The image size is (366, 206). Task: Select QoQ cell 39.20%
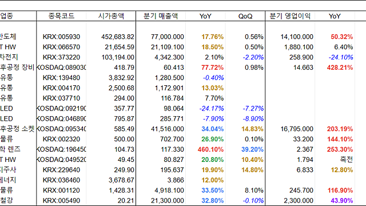pos(252,149)
